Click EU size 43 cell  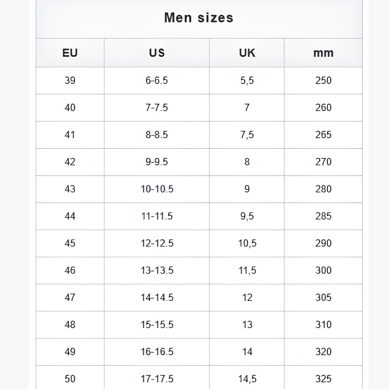tap(70, 189)
